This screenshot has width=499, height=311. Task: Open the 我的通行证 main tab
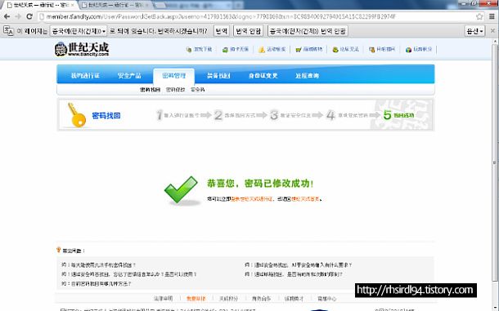[x=85, y=76]
